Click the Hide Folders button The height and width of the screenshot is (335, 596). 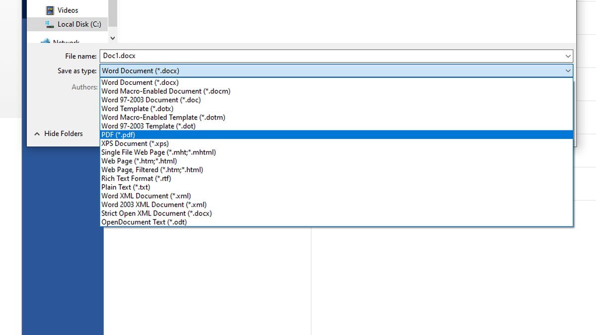click(63, 134)
